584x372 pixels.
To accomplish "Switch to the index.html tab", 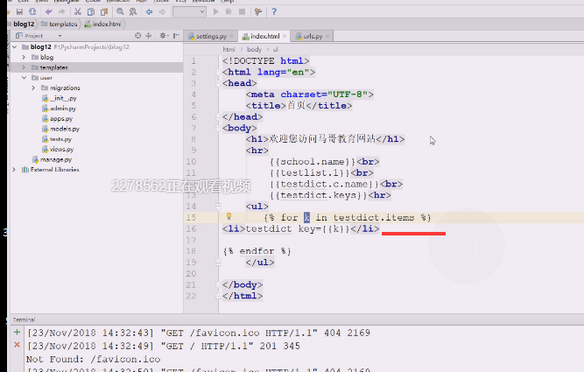I will coord(264,36).
